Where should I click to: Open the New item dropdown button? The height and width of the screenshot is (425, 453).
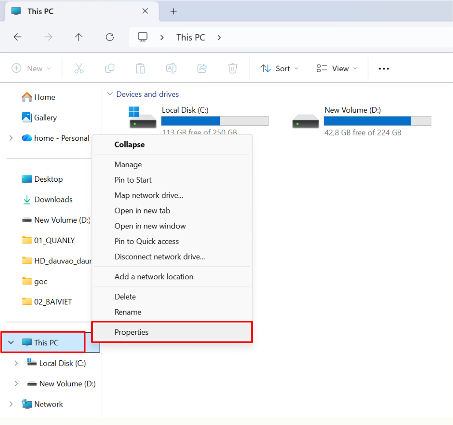31,68
